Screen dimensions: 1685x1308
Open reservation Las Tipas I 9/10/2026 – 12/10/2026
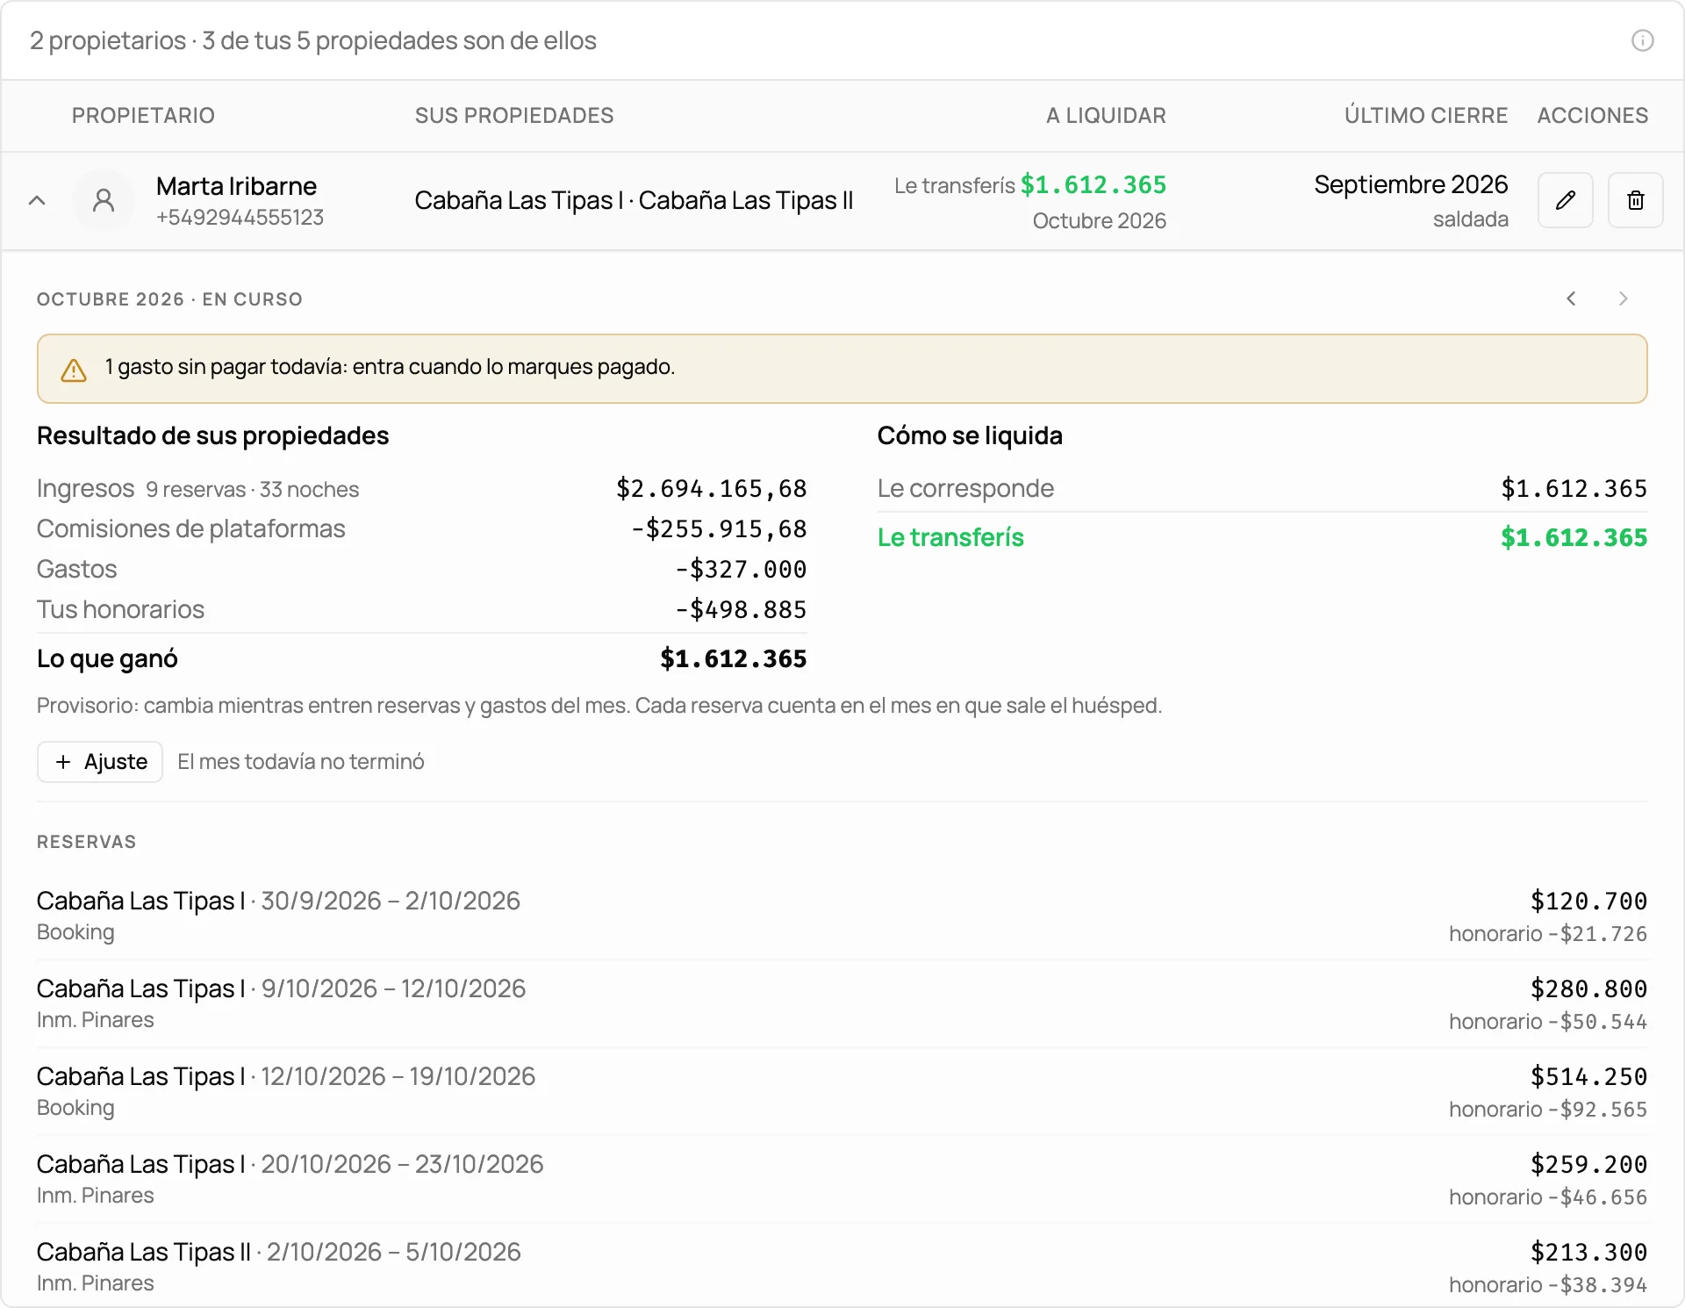[842, 1004]
